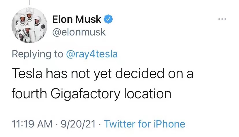Tap the top astronaut in the avatar photo
Image resolution: width=239 pixels, height=137 pixels.
click(29, 16)
